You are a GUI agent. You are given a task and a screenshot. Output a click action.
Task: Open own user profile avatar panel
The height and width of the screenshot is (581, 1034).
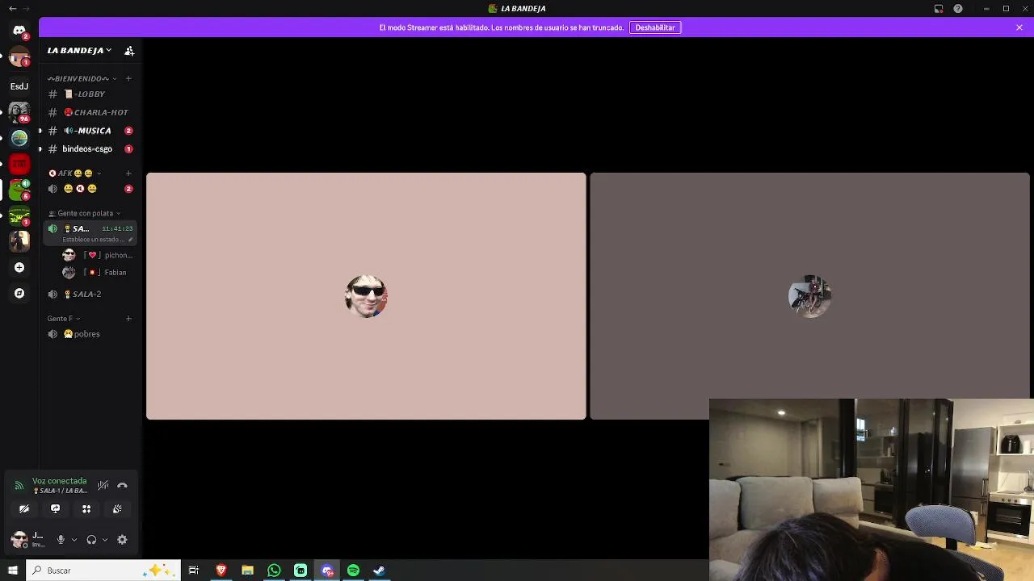click(28, 540)
